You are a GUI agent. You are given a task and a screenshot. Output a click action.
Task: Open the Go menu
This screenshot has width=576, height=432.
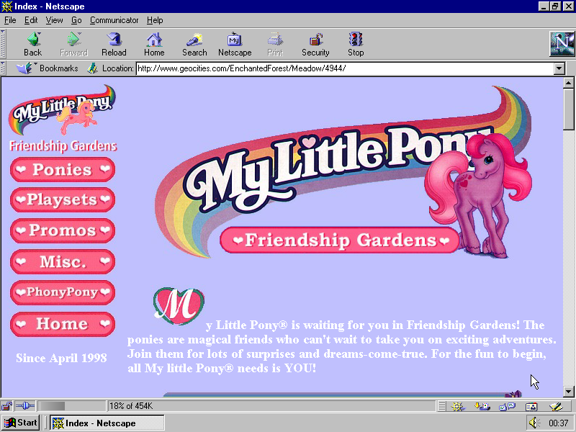pos(76,20)
